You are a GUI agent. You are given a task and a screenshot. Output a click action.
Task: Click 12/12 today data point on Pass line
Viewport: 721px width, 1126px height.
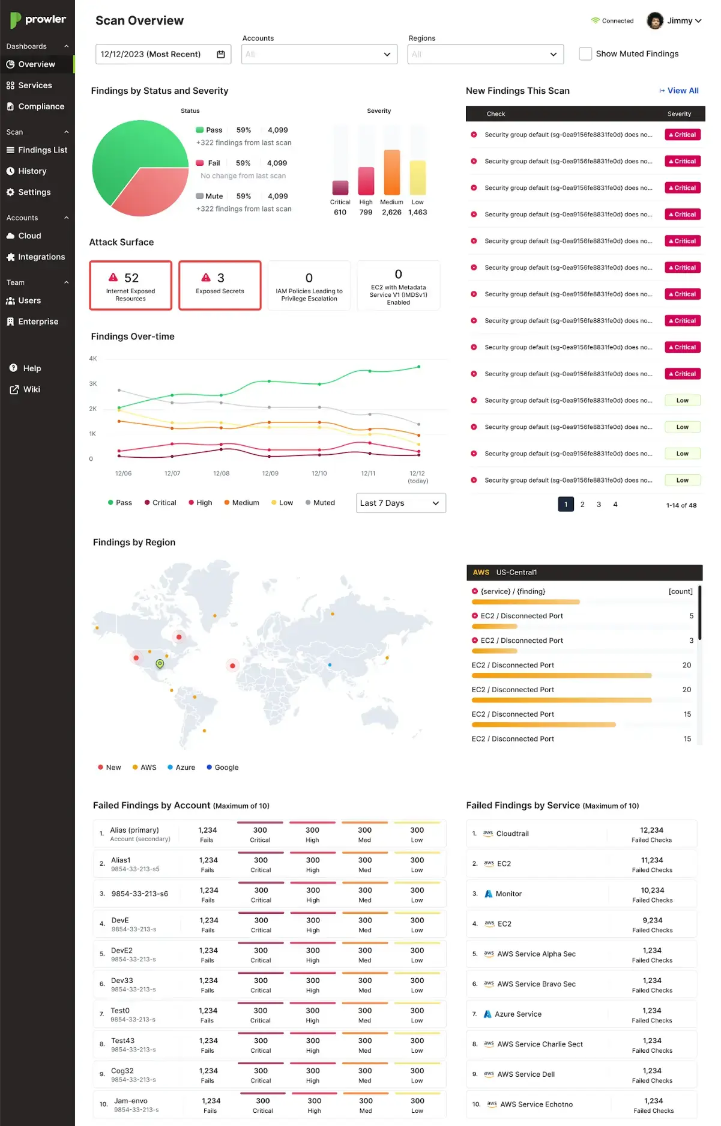(418, 367)
